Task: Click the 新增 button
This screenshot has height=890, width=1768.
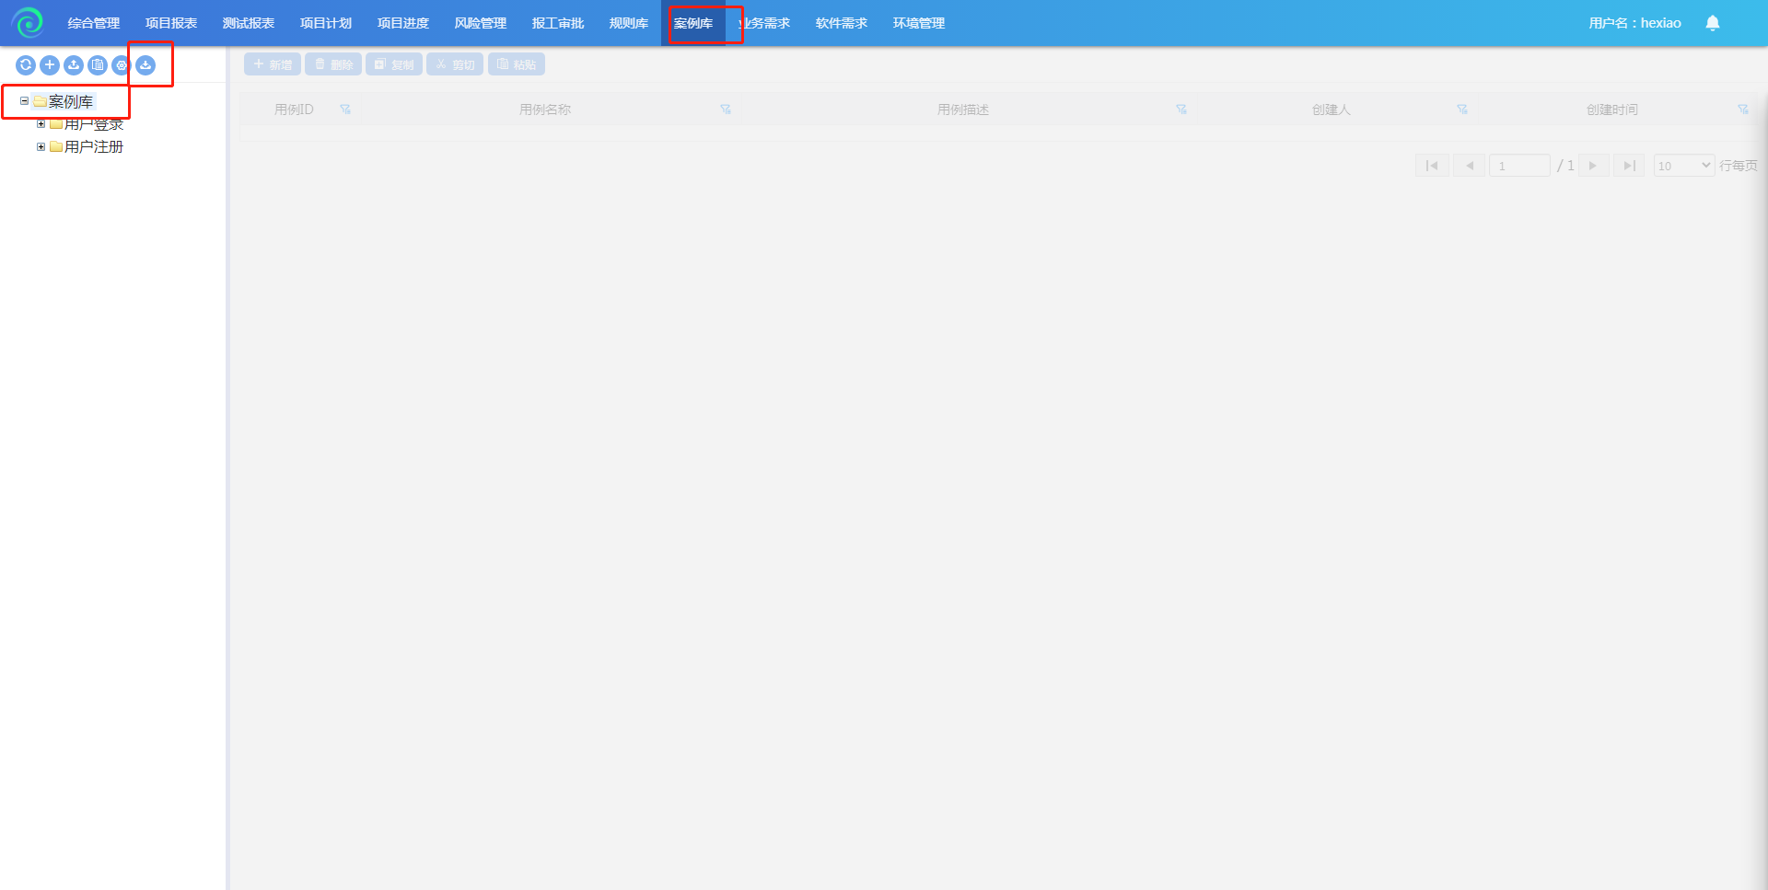Action: click(x=273, y=64)
